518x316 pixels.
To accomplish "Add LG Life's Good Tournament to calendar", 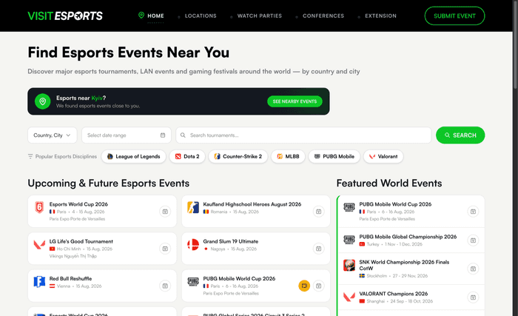I will (x=165, y=249).
